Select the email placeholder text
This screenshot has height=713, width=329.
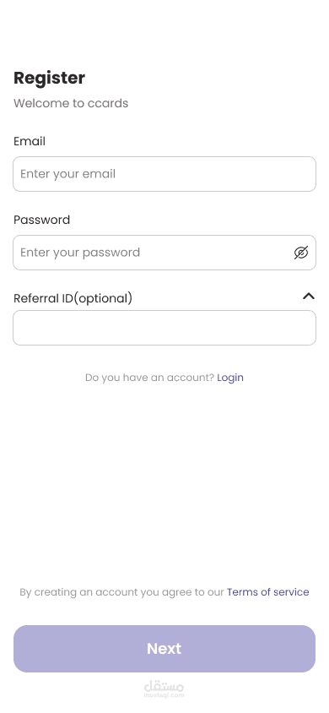(68, 174)
